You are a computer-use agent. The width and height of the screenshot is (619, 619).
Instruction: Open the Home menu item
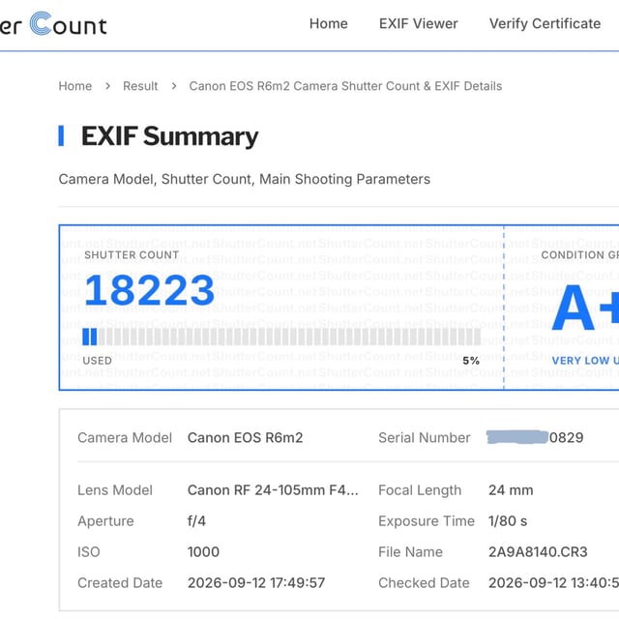pyautogui.click(x=329, y=23)
